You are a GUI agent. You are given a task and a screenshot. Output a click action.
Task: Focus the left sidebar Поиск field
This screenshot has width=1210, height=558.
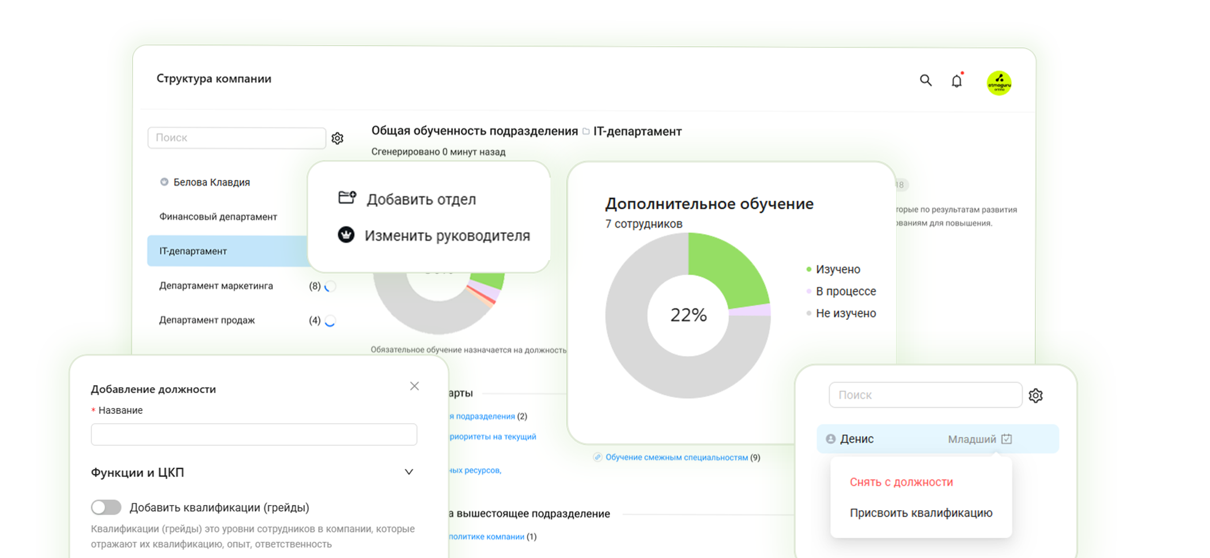pos(237,138)
